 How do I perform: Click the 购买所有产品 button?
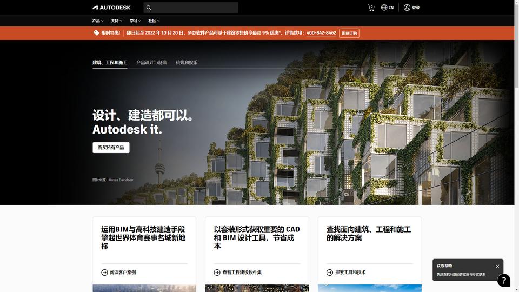[111, 148]
